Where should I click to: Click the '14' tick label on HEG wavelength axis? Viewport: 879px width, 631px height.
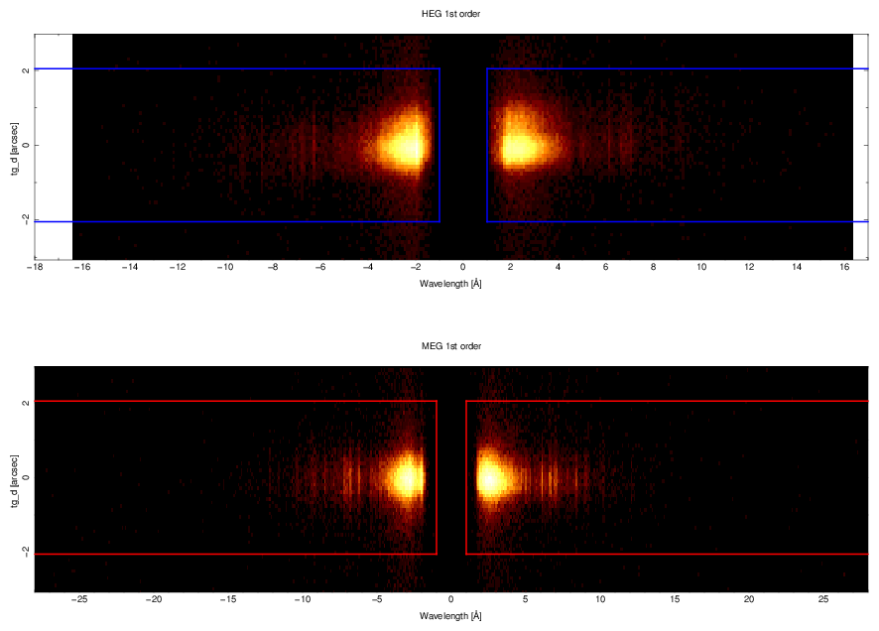coord(797,267)
